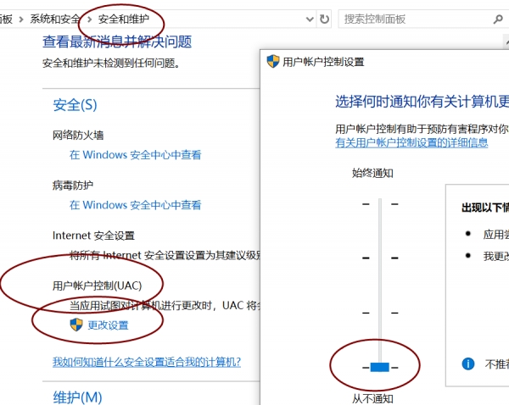The width and height of the screenshot is (509, 405).
Task: Click the refresh icon in address bar
Action: [324, 19]
